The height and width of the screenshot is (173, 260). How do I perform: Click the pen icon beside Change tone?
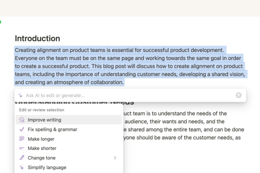(x=22, y=158)
